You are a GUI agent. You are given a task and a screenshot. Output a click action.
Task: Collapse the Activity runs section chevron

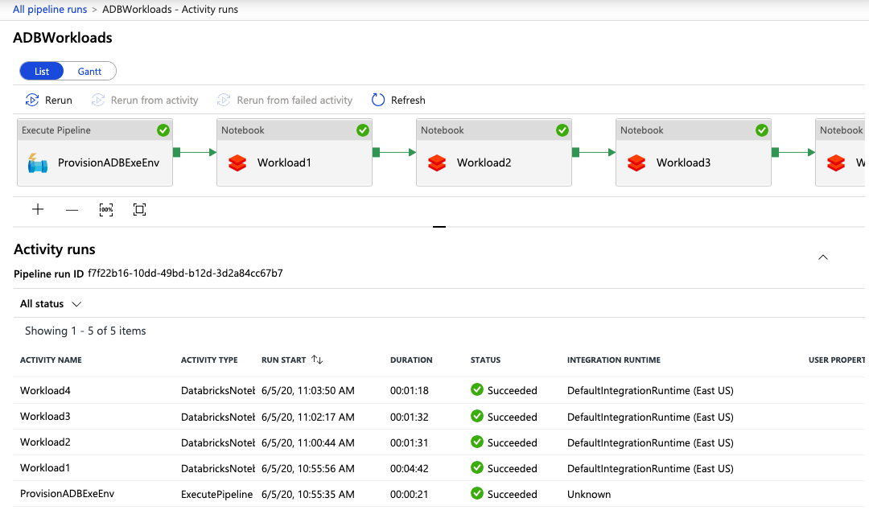(822, 257)
